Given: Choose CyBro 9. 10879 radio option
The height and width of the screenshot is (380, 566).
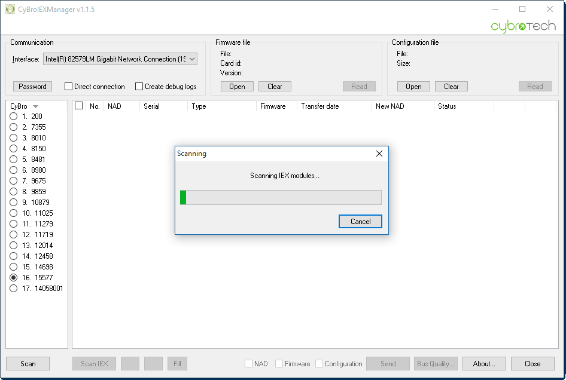Looking at the screenshot, I should (13, 203).
